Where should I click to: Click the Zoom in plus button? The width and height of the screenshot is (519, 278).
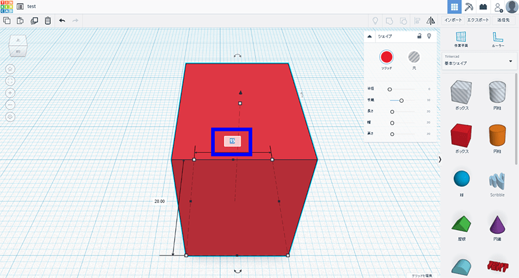[10, 93]
